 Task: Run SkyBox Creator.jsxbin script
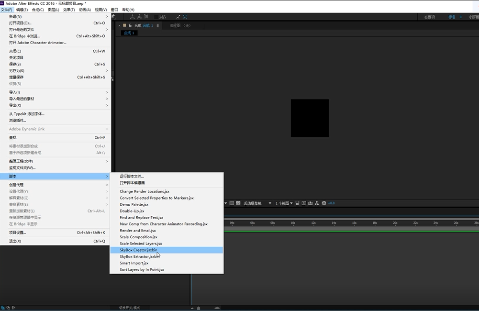click(x=167, y=250)
